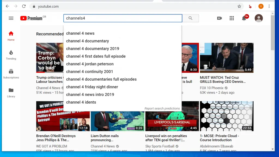Click verified badge next to FOX 10 Phoenix

(226, 88)
